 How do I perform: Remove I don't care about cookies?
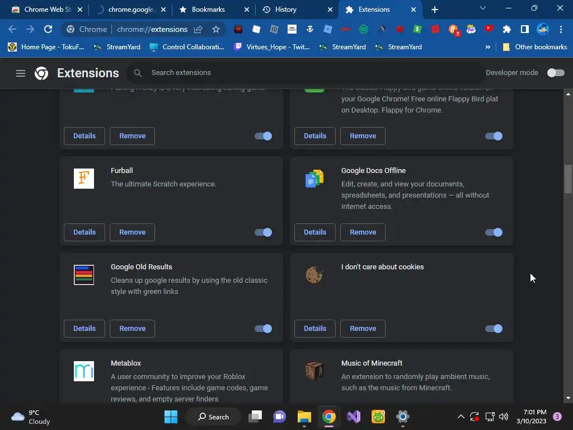363,328
